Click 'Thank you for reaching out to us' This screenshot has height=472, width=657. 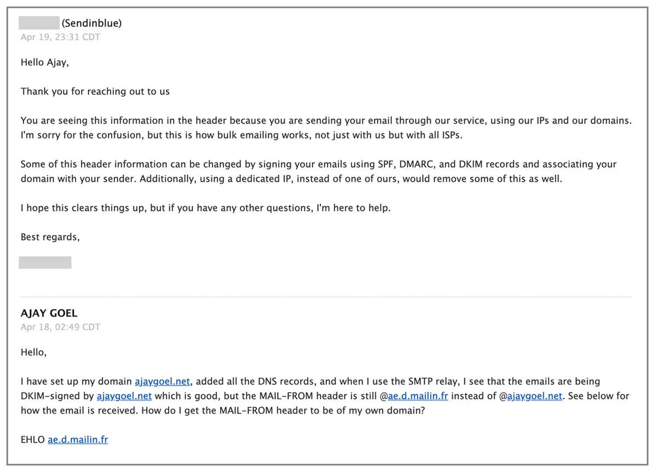point(95,91)
